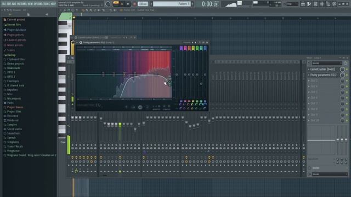Open the Piano roll view icon
The height and width of the screenshot is (197, 351).
tap(309, 4)
